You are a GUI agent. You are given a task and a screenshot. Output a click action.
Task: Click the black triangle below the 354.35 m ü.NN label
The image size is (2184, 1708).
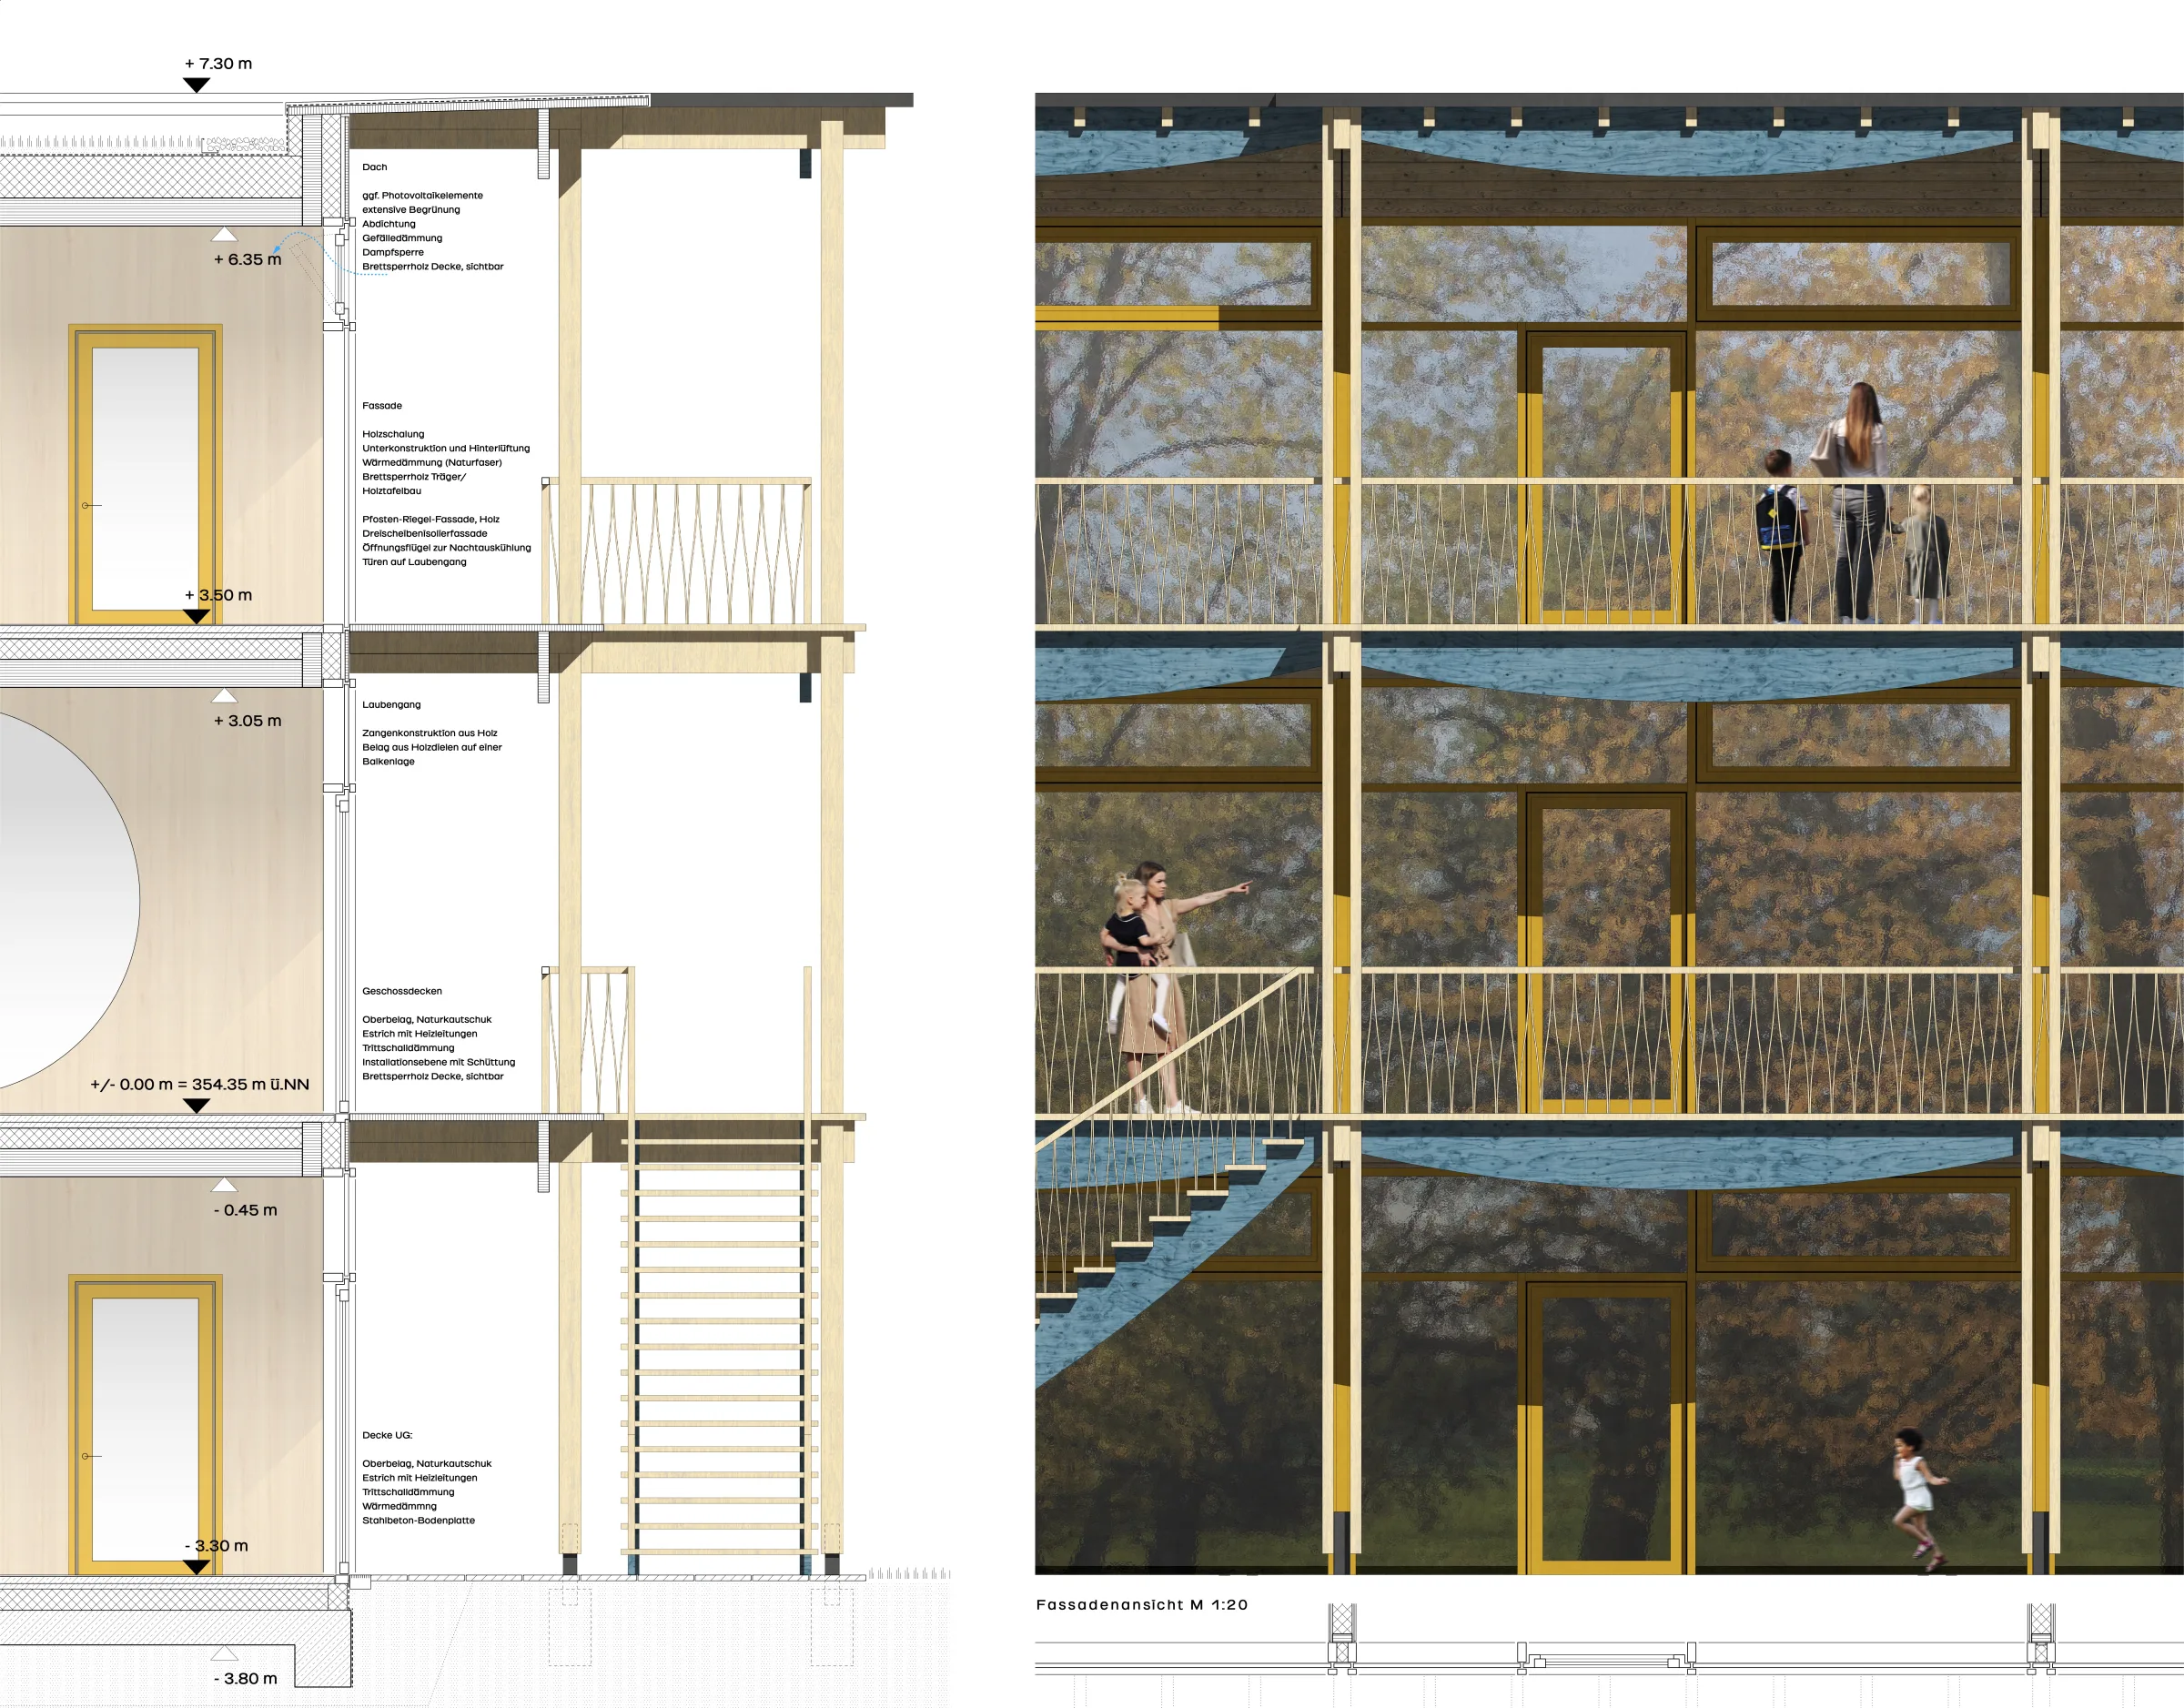(197, 1105)
